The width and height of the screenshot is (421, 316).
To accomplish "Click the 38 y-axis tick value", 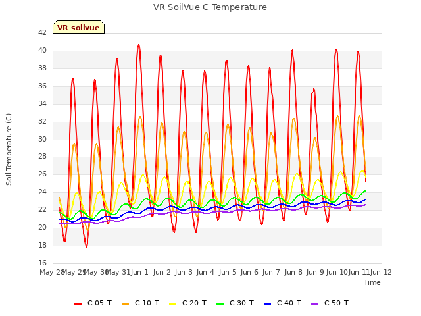I will [42, 68].
